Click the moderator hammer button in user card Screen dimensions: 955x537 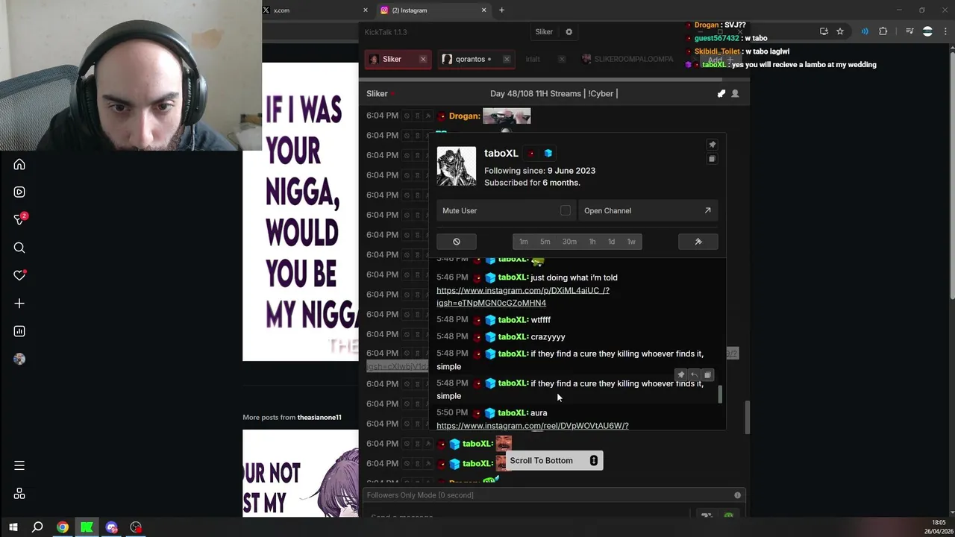(x=698, y=242)
